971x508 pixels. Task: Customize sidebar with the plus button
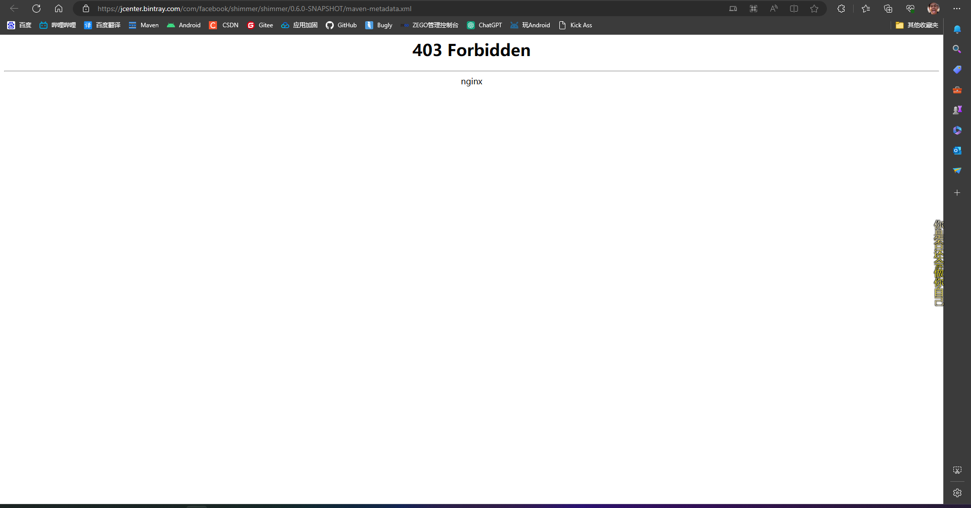[x=957, y=192]
